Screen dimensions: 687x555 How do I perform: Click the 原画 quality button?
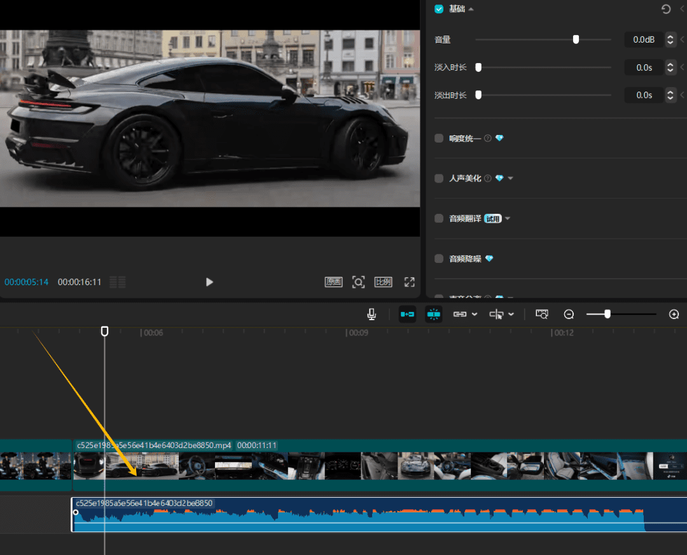click(334, 282)
